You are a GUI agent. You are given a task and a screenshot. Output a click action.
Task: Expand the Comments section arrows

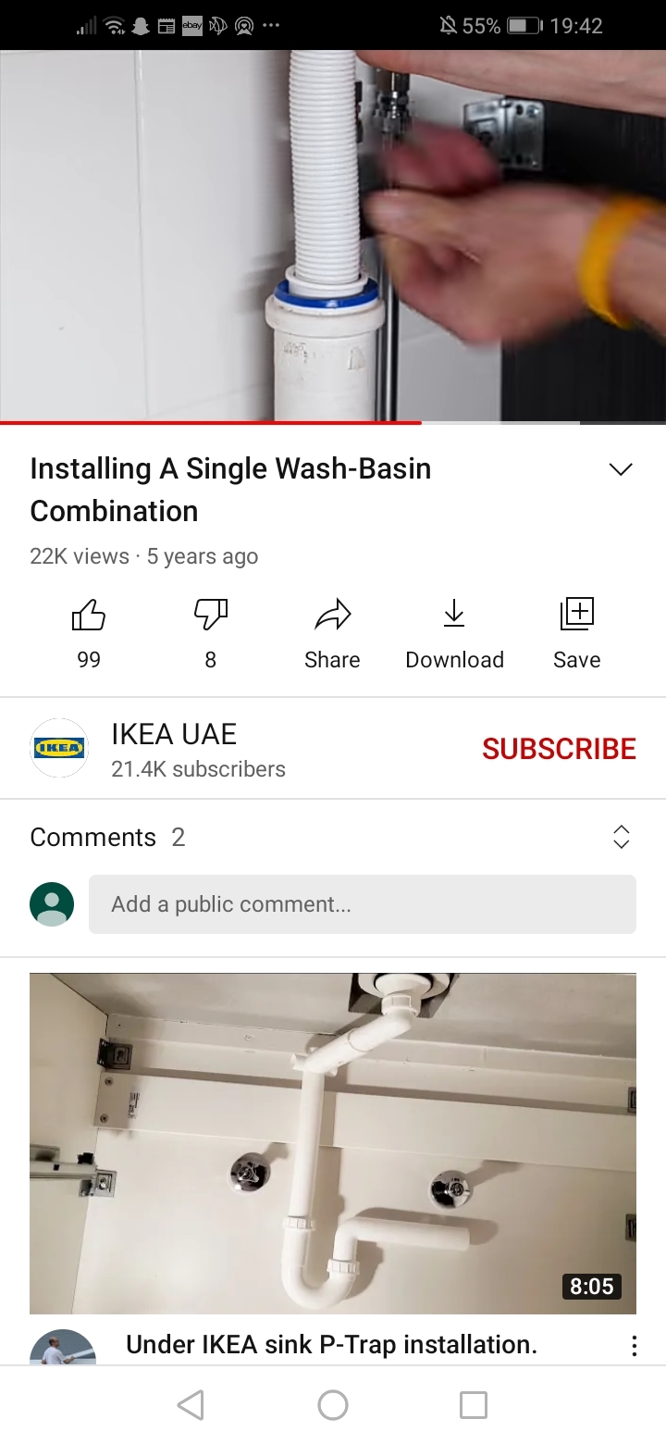click(622, 837)
